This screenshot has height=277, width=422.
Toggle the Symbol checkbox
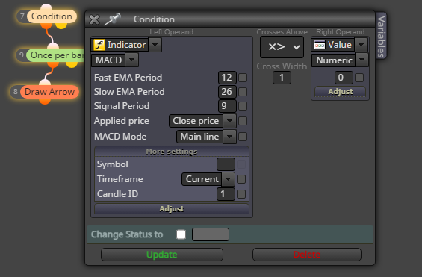241,164
